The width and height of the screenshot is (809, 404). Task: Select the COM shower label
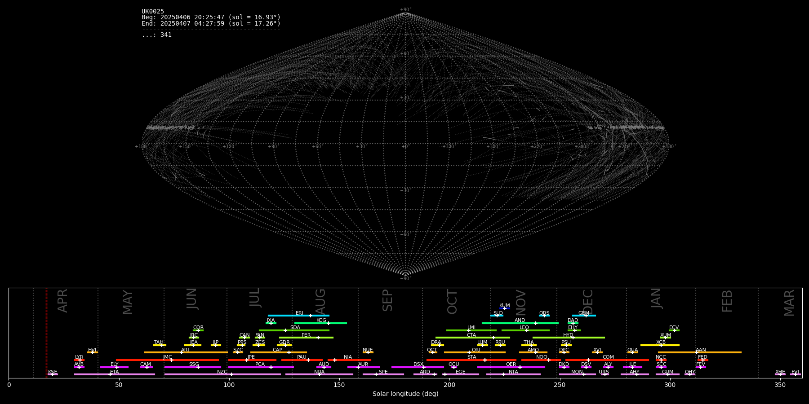coord(609,357)
